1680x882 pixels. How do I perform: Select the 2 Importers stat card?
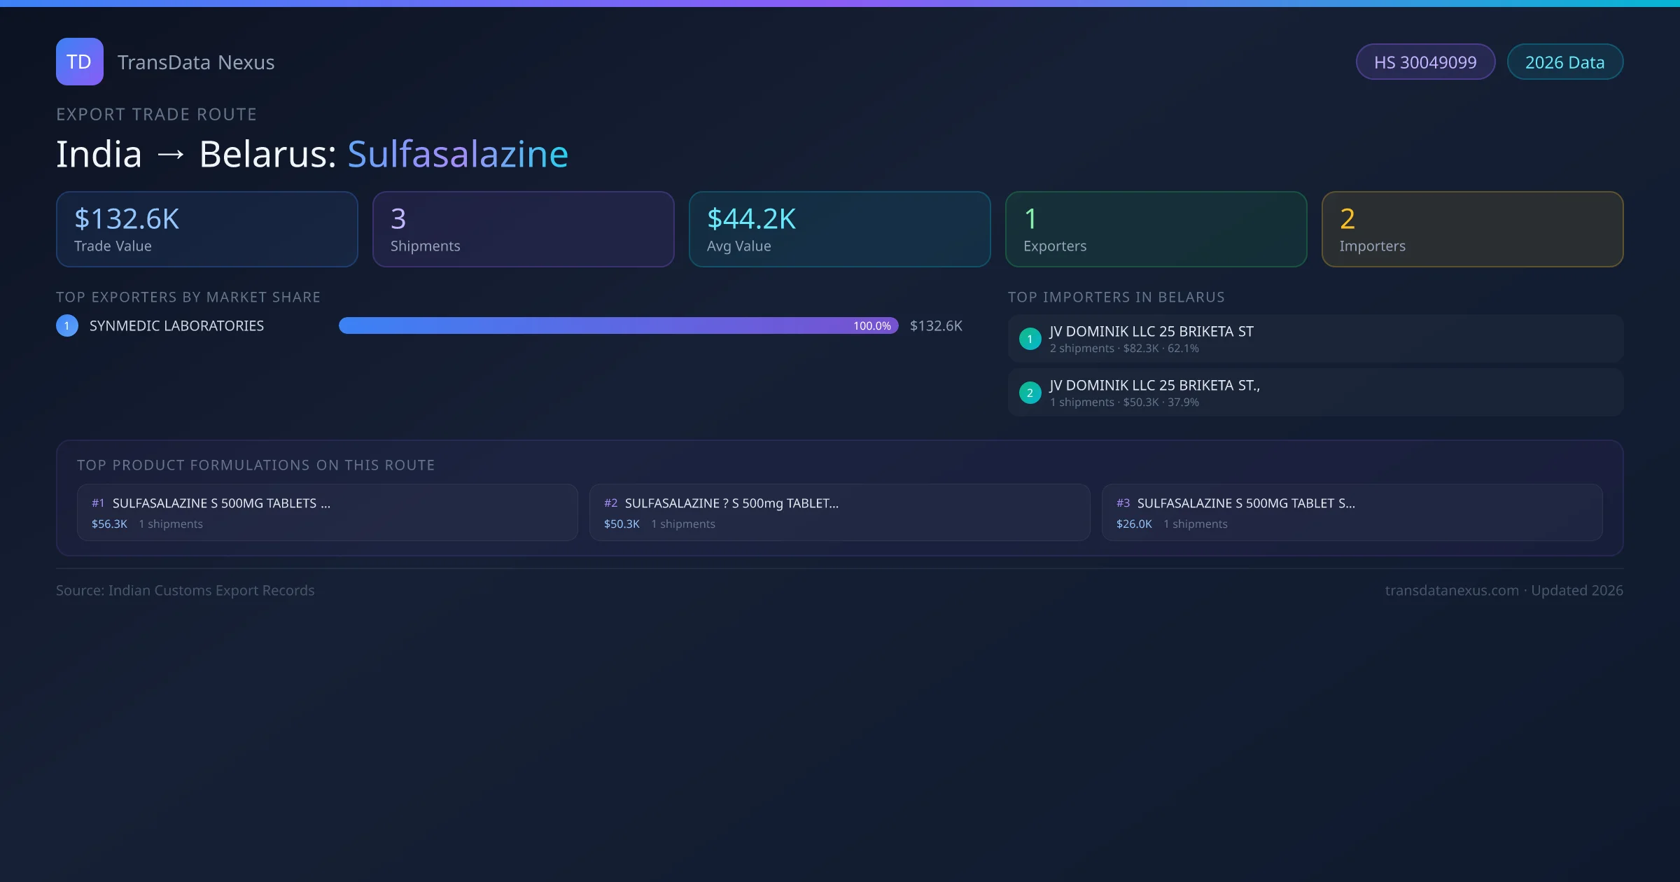pos(1472,230)
